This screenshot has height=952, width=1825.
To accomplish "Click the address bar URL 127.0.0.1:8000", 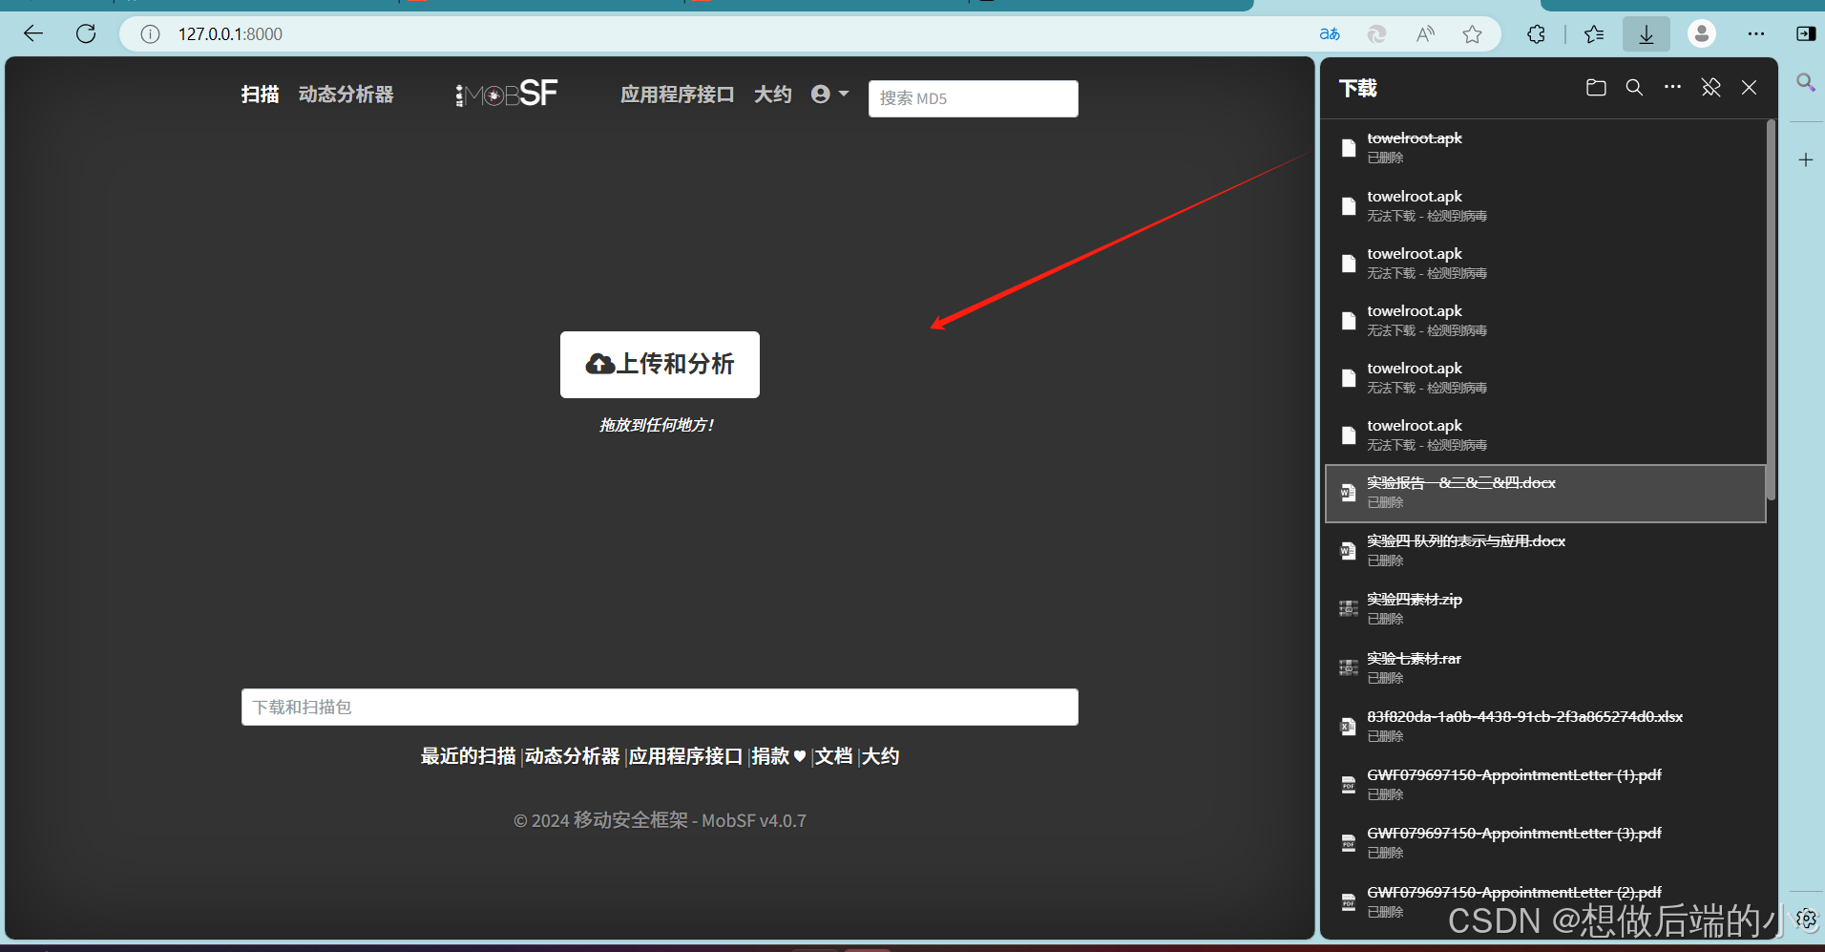I will point(230,34).
